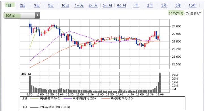Show the 3年 chart period

[x=164, y=5]
